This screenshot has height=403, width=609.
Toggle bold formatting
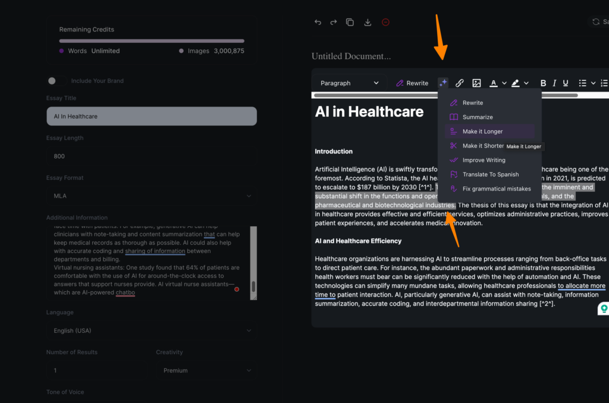pos(543,83)
